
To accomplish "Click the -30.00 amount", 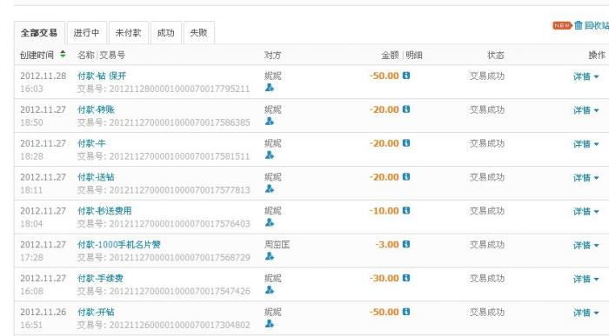I will tap(385, 278).
